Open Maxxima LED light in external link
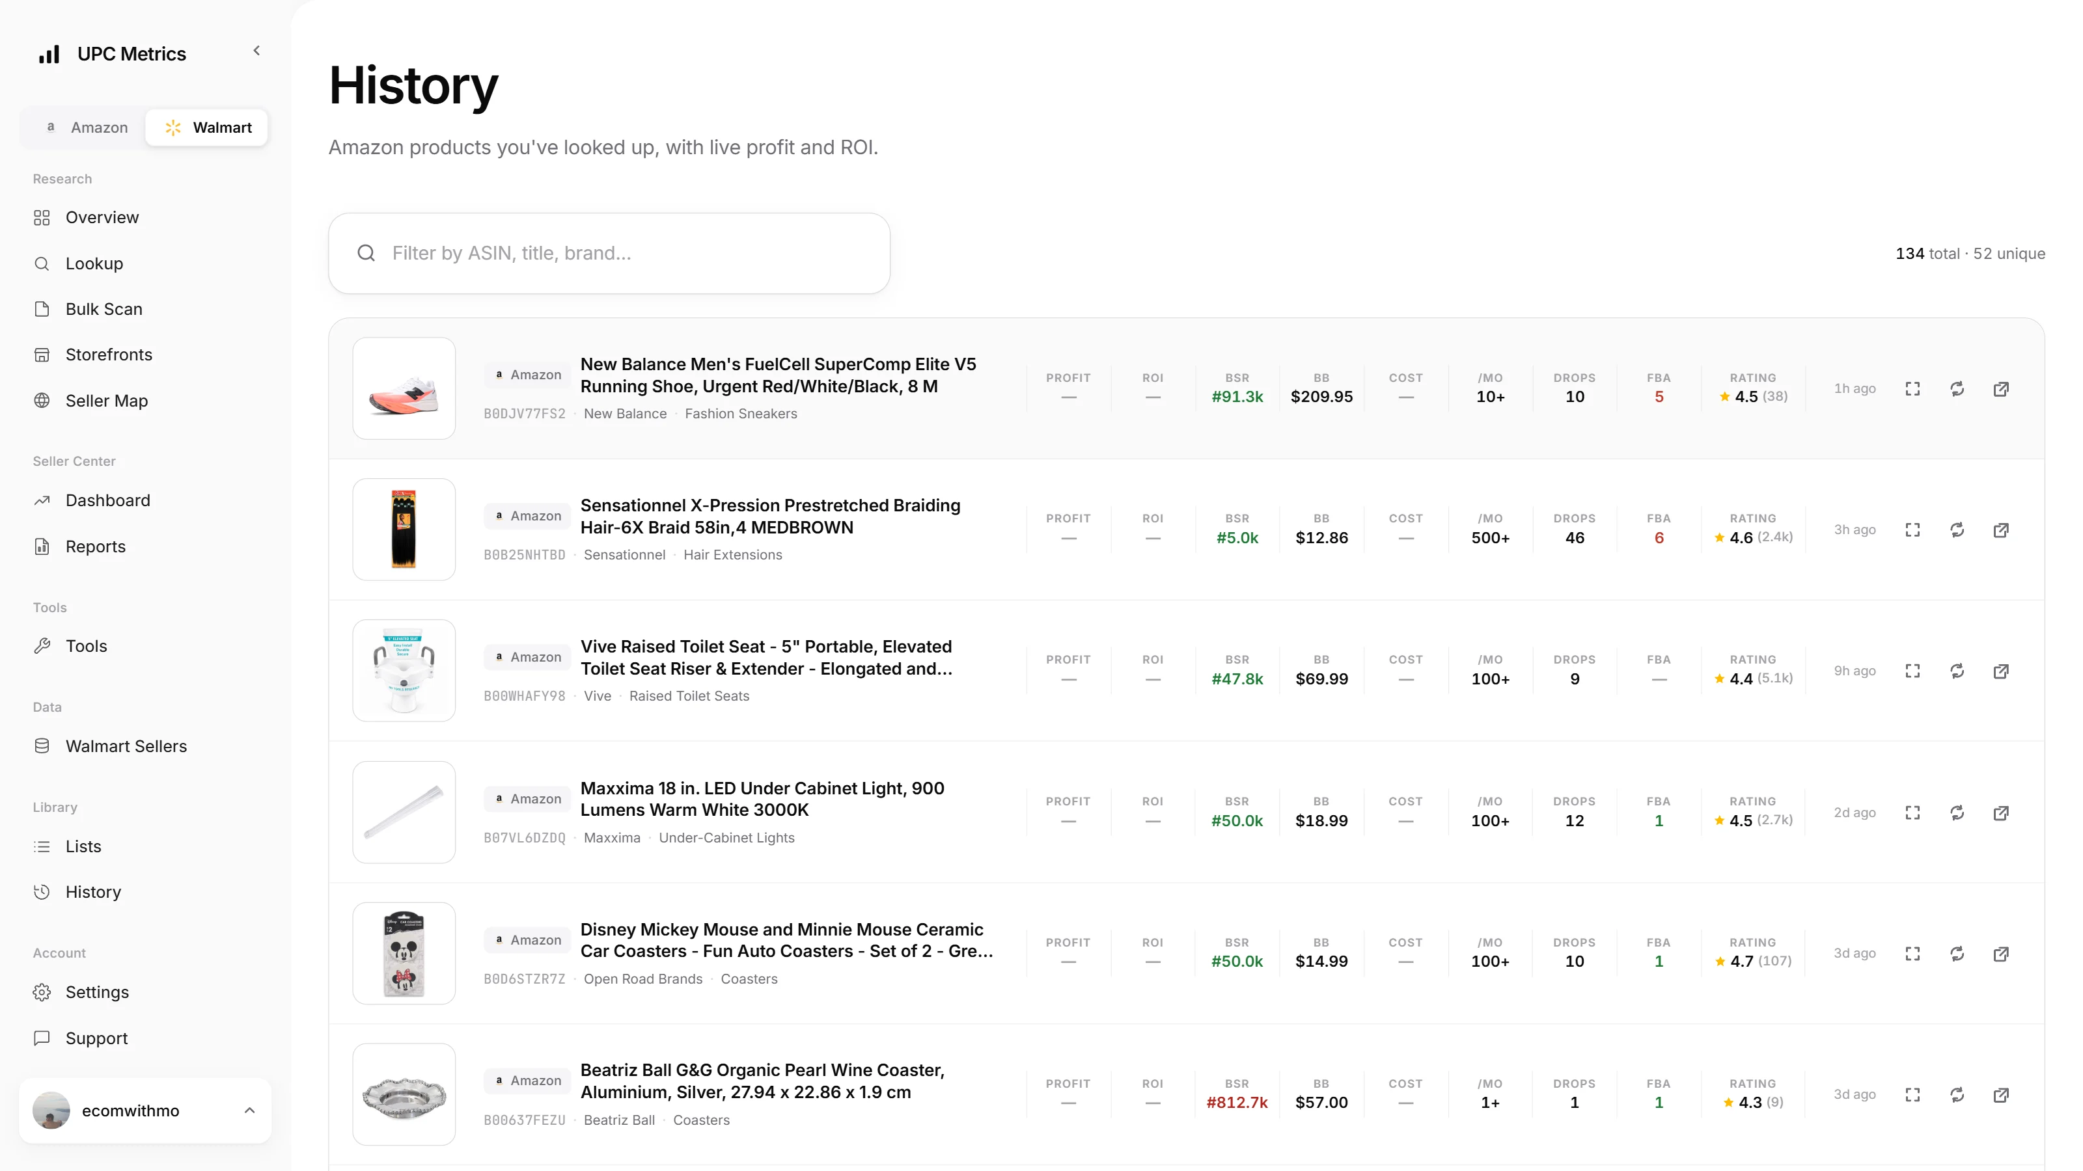Viewport: 2083px width, 1171px height. click(2002, 813)
